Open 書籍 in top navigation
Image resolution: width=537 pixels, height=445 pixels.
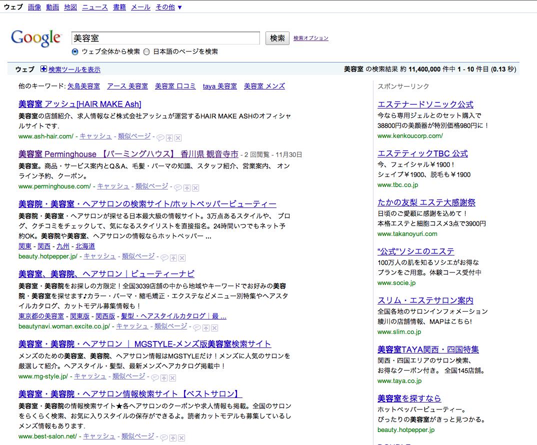(x=119, y=7)
